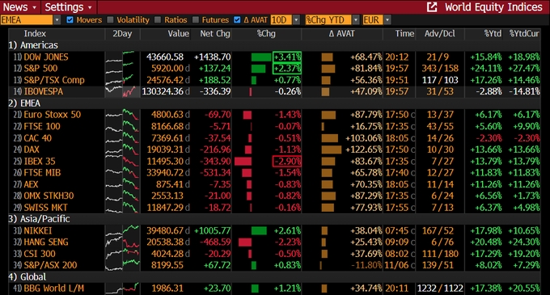The image size is (550, 295).
Task: Collapse the Asia/Pacific section
Action: point(39,219)
